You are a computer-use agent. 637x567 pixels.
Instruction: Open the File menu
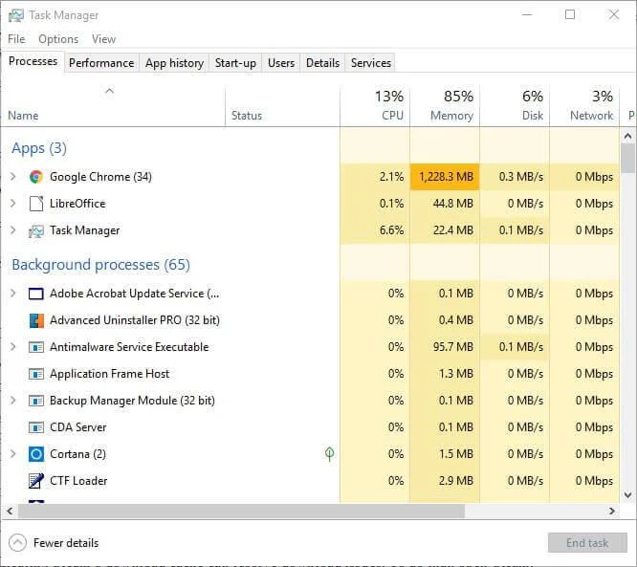[x=16, y=39]
